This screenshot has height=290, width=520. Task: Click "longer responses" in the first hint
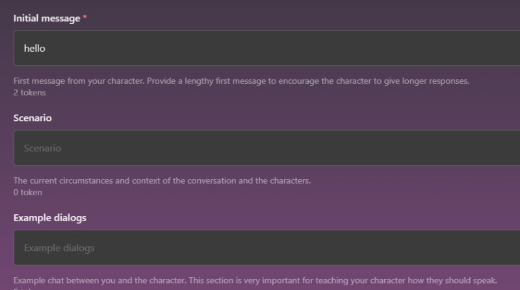437,82
